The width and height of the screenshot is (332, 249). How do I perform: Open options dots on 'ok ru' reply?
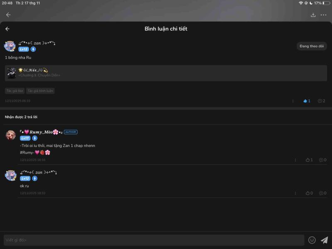tap(295, 193)
